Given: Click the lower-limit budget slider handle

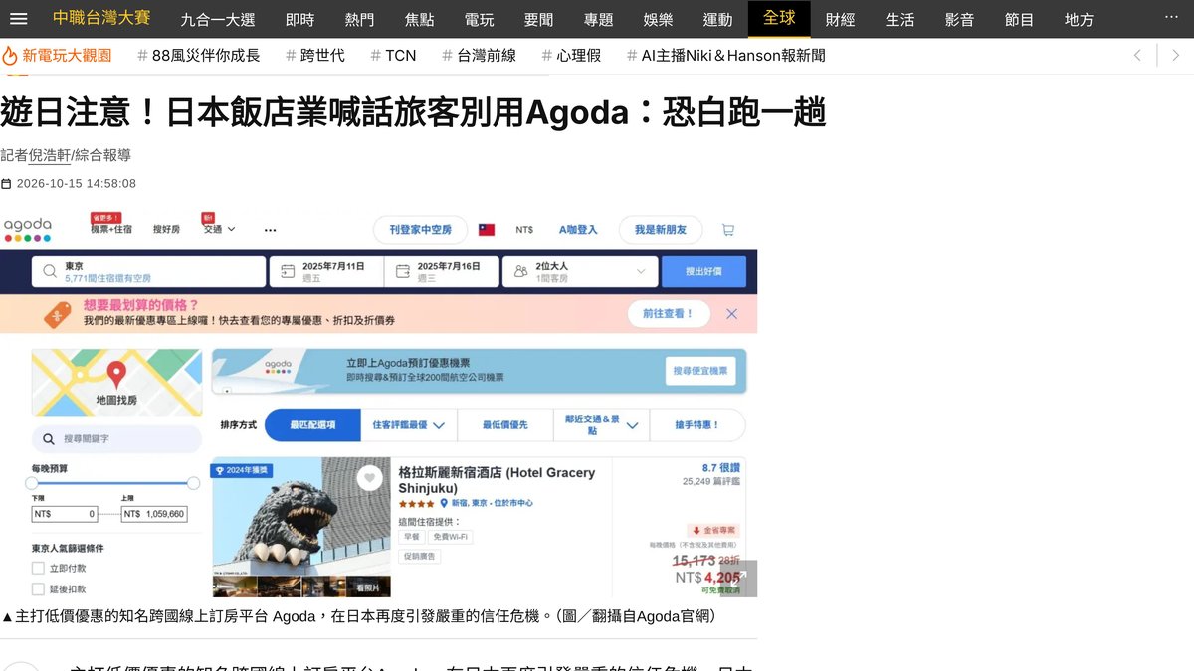Looking at the screenshot, I should pyautogui.click(x=32, y=483).
